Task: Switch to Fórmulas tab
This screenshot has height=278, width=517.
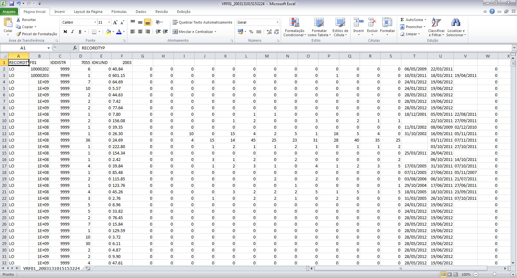Action: coord(119,12)
